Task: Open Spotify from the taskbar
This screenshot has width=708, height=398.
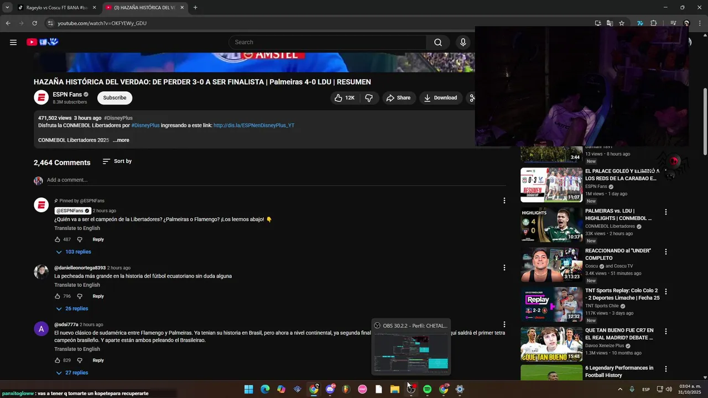Action: pos(427,389)
